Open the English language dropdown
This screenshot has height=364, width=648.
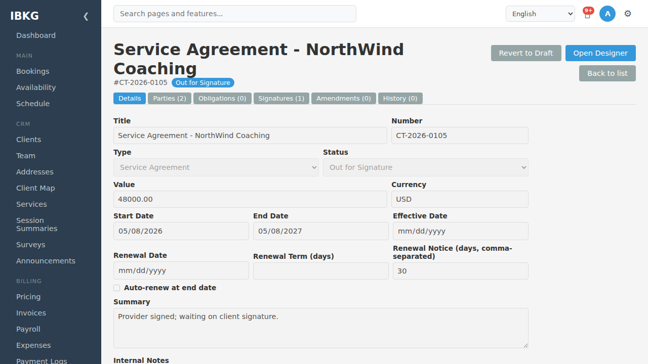(x=540, y=14)
